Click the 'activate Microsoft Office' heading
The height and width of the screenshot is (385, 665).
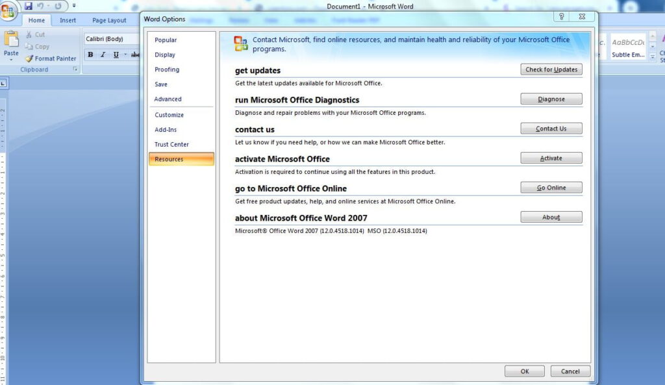click(x=282, y=159)
